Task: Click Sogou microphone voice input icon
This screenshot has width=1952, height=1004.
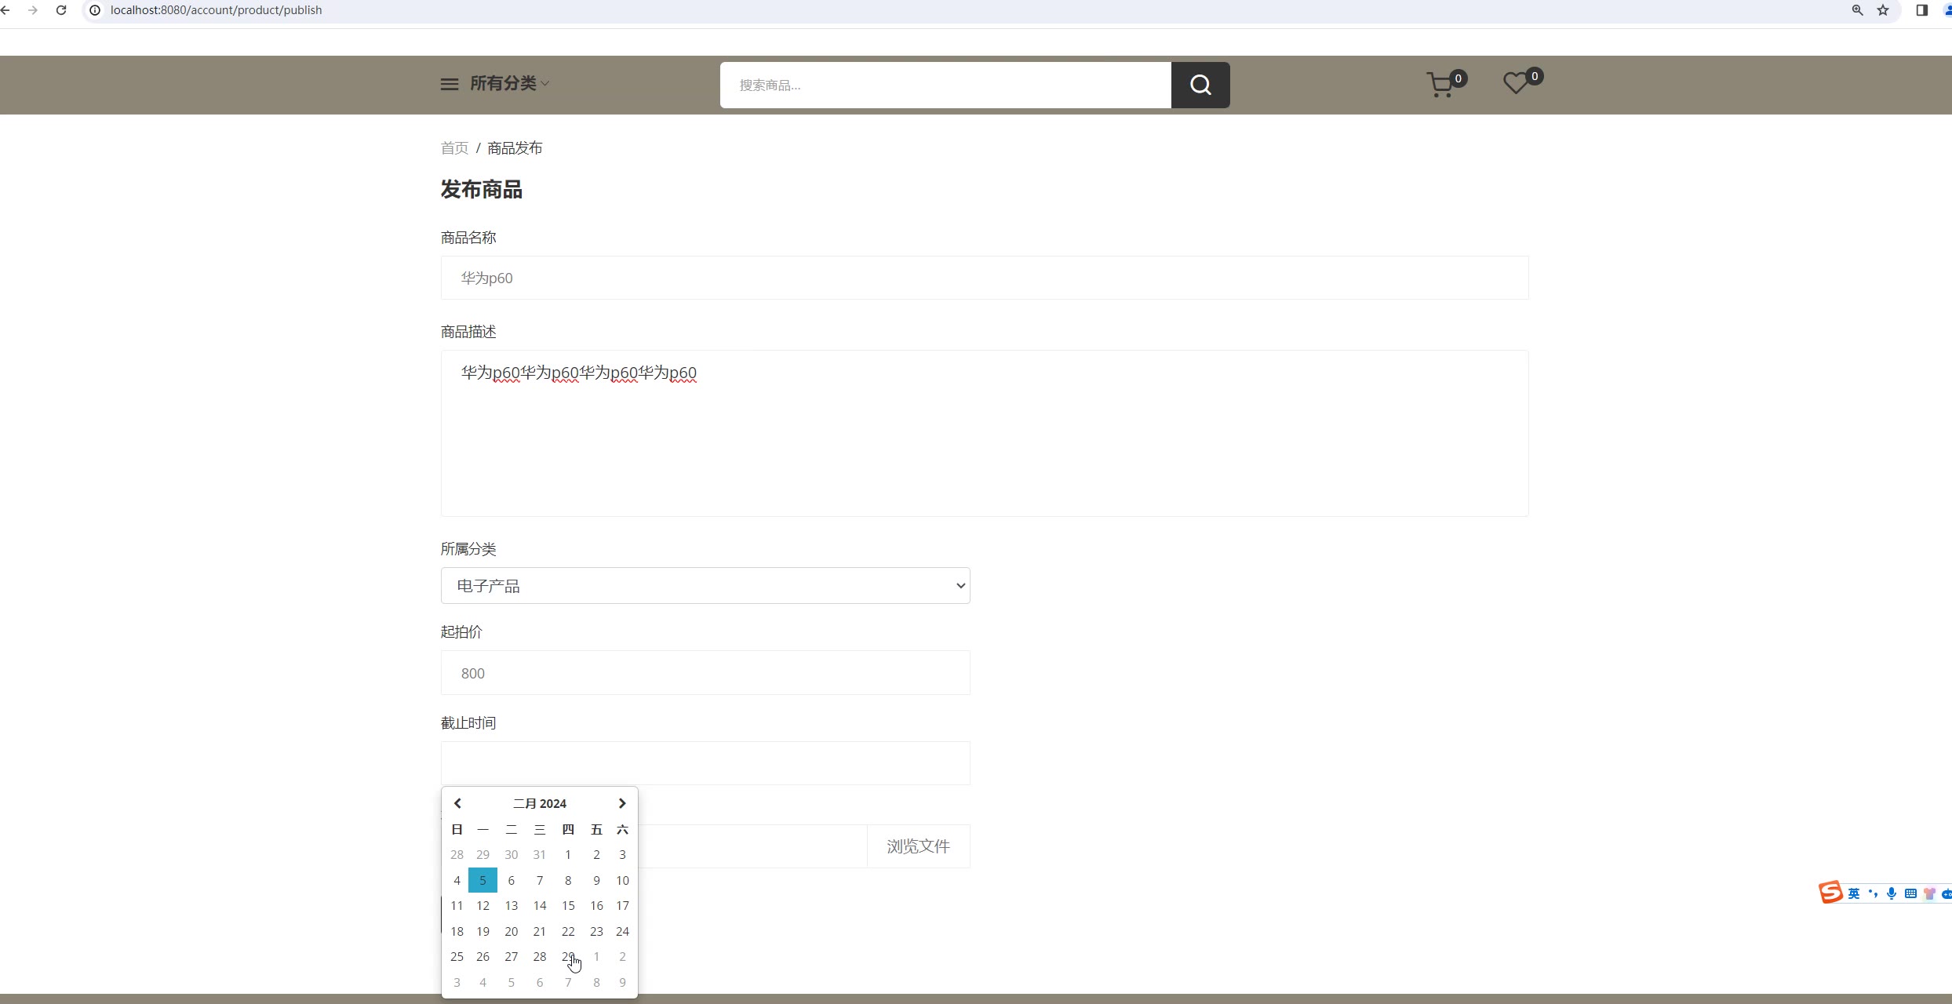Action: [x=1892, y=893]
